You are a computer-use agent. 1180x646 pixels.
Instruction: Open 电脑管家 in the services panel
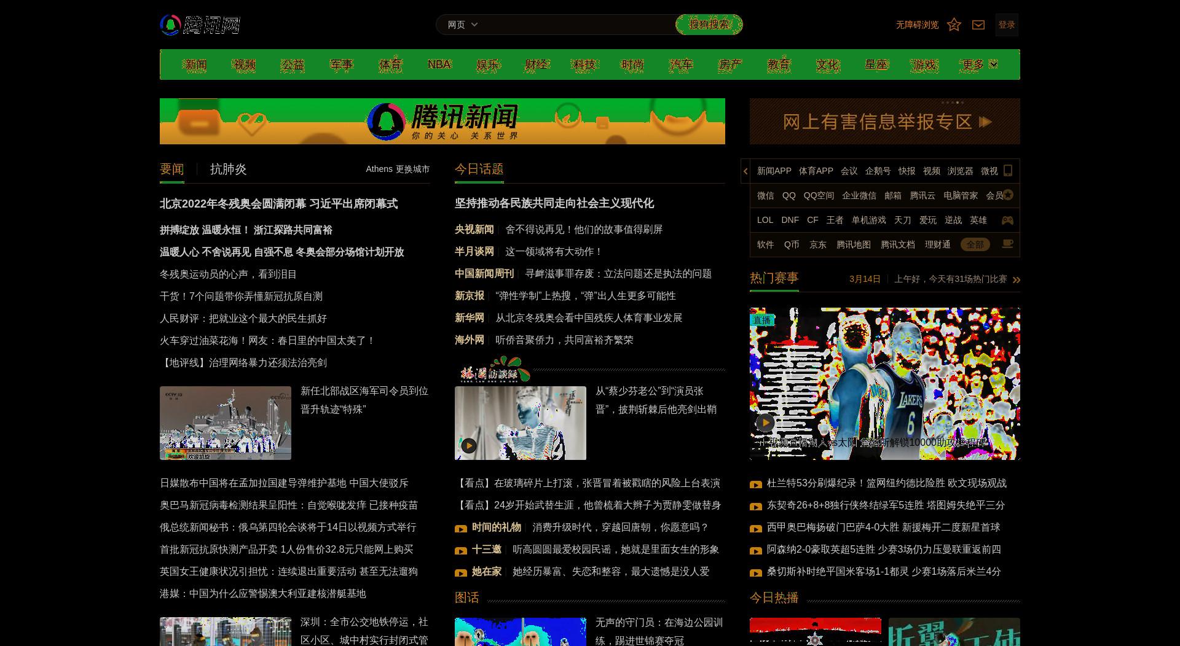[x=961, y=196]
